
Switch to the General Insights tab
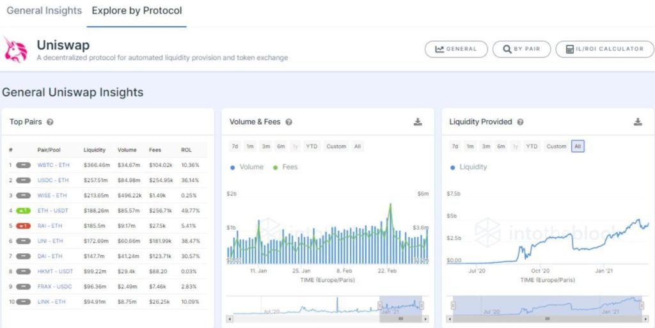point(44,11)
